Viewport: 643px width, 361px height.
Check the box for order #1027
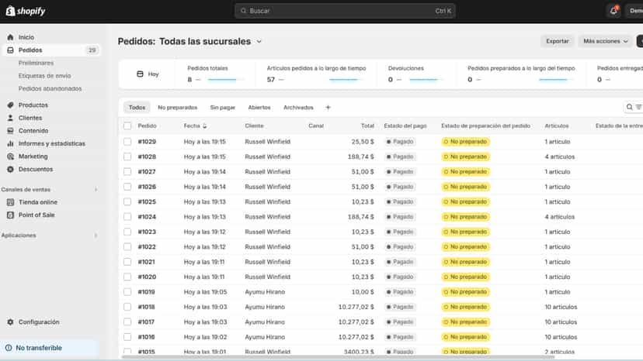(x=127, y=171)
